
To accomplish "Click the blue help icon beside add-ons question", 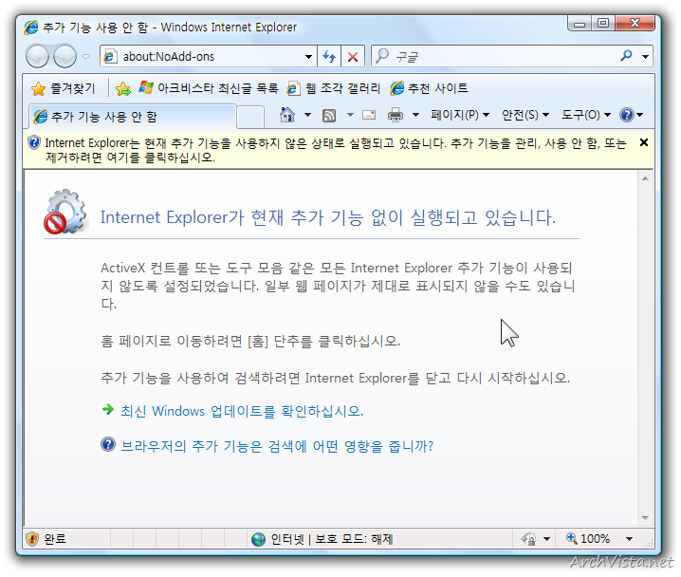I will coord(108,444).
